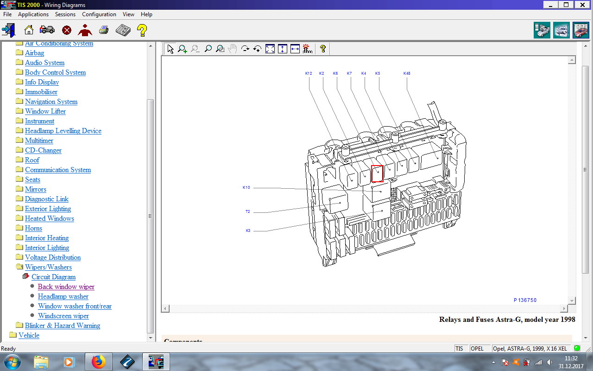Open the newspaper icon in toolbar
Image resolution: width=593 pixels, height=371 pixels.
123,30
